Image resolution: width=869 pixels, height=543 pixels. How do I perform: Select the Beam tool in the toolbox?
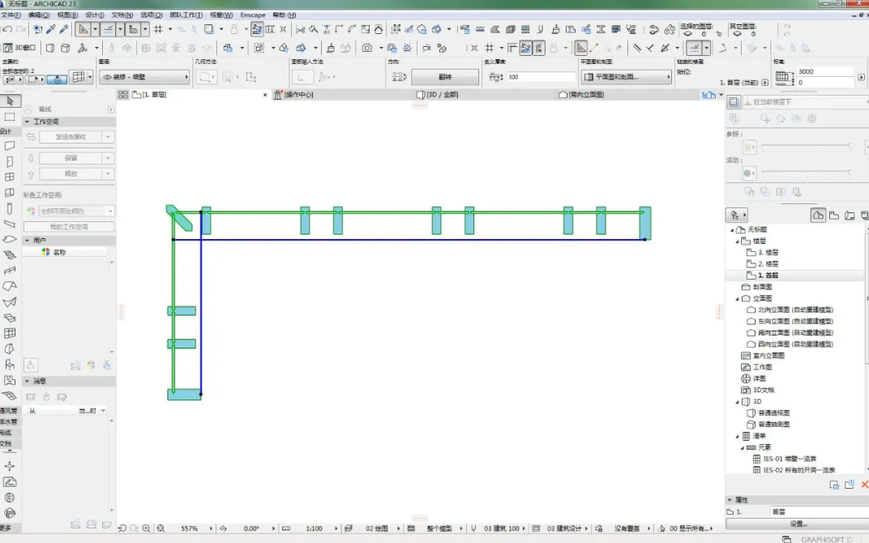[10, 224]
